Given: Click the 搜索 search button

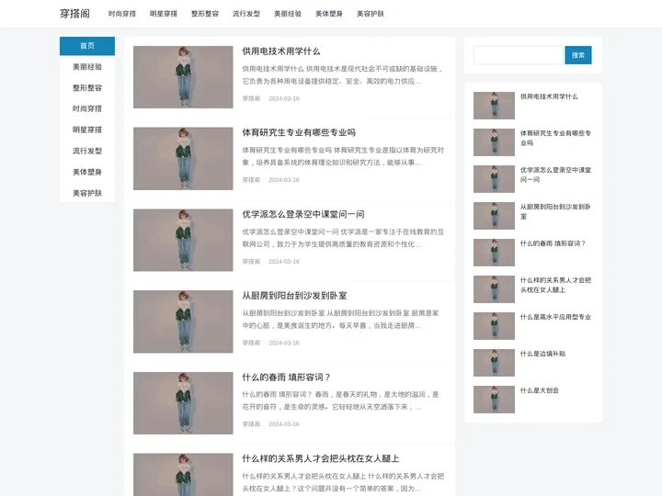Looking at the screenshot, I should [578, 55].
